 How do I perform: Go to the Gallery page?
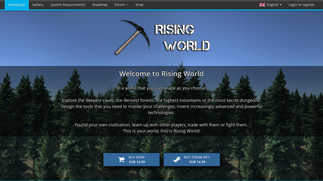(x=38, y=5)
